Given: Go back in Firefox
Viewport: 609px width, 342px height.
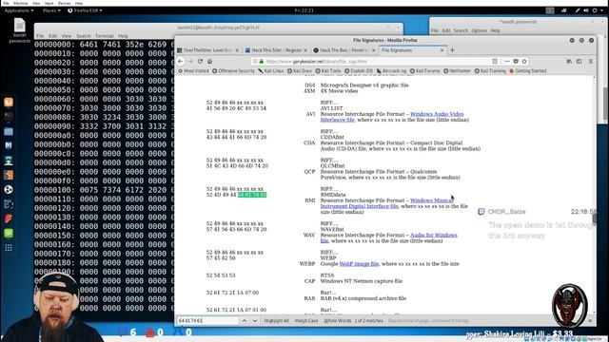Looking at the screenshot, I should [x=180, y=61].
